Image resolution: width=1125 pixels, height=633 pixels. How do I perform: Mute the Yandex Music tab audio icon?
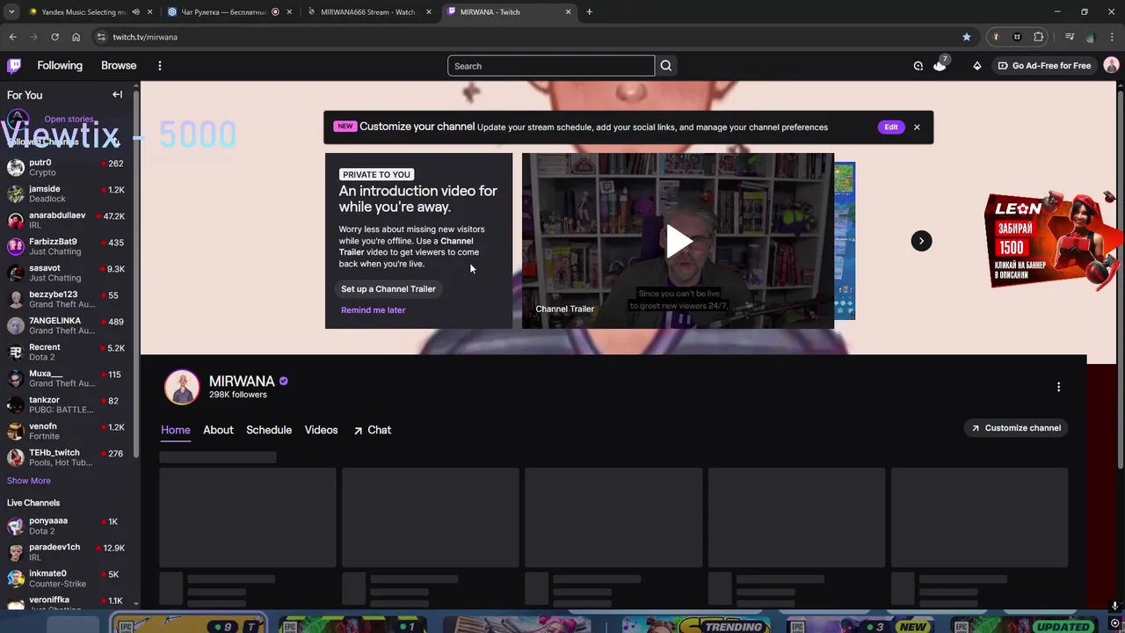coord(135,12)
